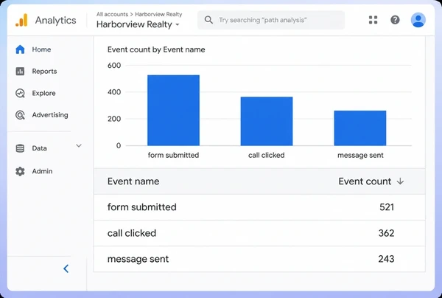Click the Data database icon
The image size is (442, 298).
20,148
